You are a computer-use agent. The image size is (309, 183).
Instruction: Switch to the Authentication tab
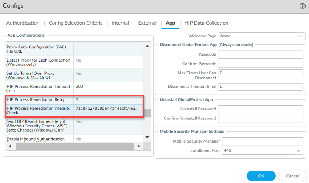(23, 23)
